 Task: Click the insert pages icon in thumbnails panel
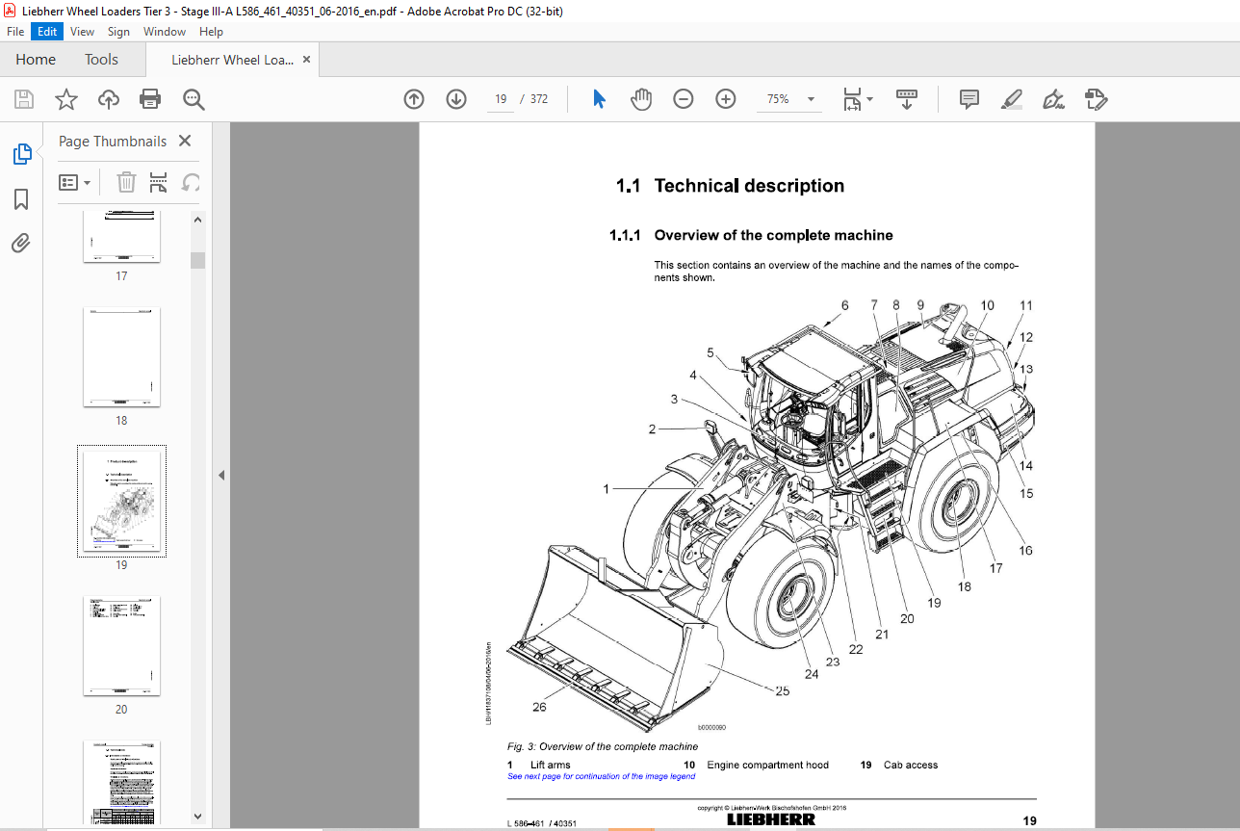point(159,182)
